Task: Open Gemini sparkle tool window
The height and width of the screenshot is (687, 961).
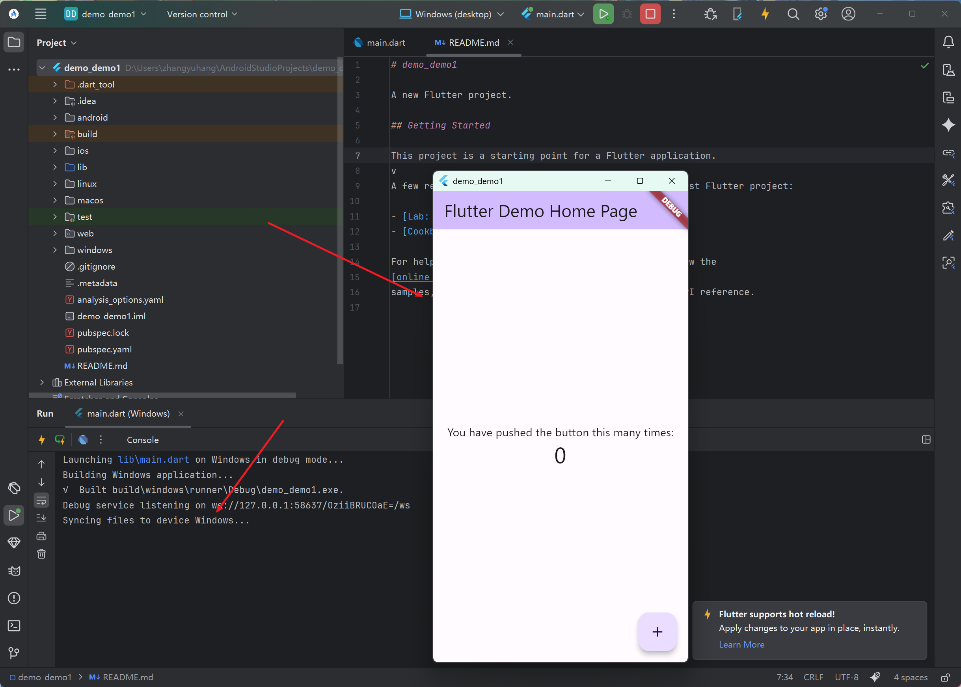Action: [948, 125]
